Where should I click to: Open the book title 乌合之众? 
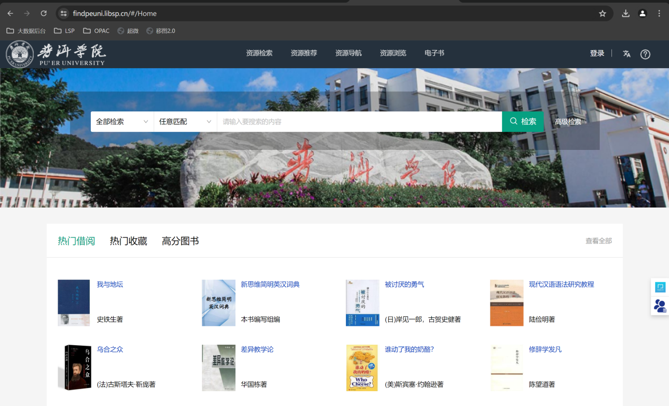tap(110, 350)
